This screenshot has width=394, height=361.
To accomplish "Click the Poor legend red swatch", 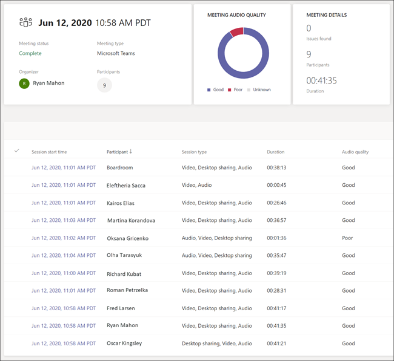I will click(x=230, y=89).
